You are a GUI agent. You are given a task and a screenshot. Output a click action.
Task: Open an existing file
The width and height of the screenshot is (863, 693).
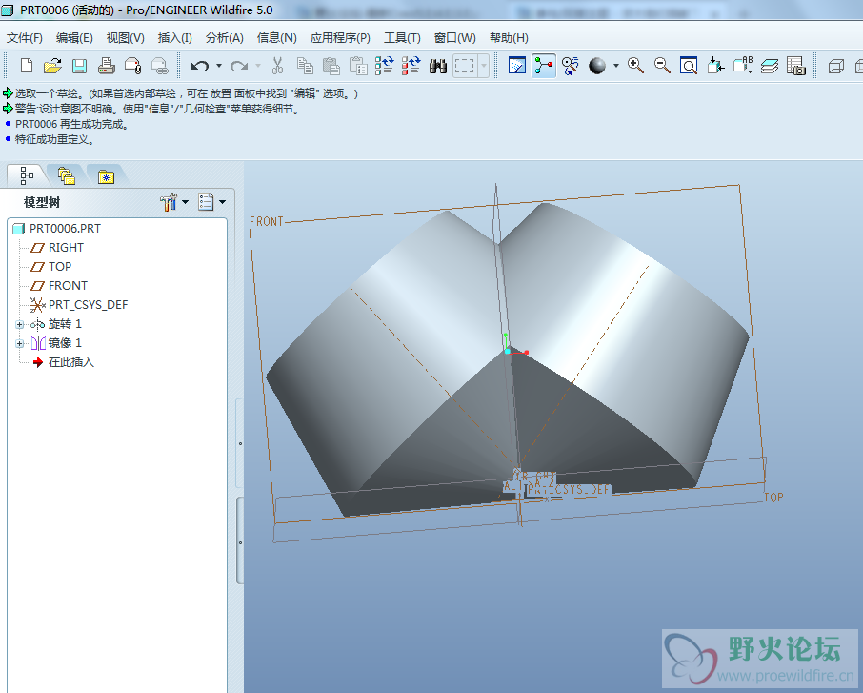(52, 66)
